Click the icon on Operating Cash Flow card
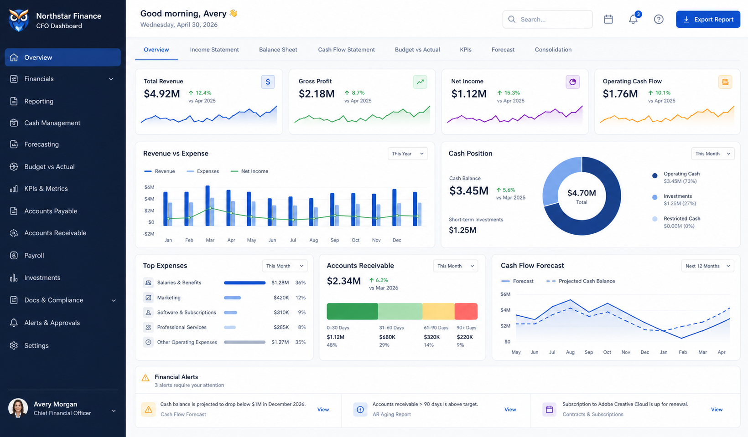748x437 pixels. tap(725, 82)
